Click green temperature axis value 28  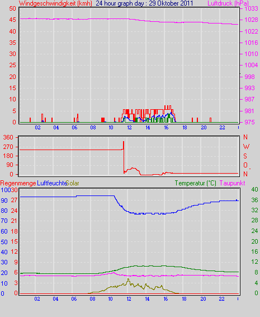(x=255, y=220)
